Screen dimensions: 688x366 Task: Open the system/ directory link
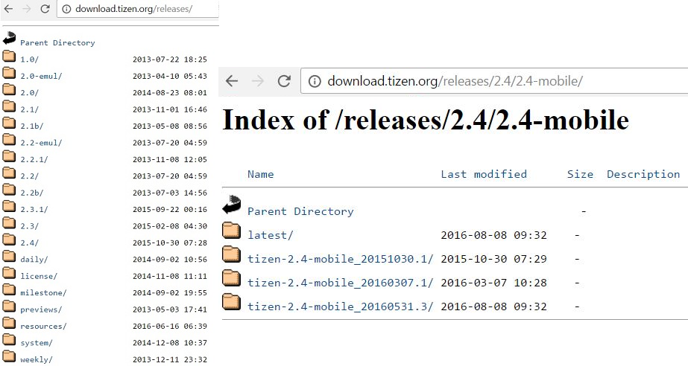[37, 343]
